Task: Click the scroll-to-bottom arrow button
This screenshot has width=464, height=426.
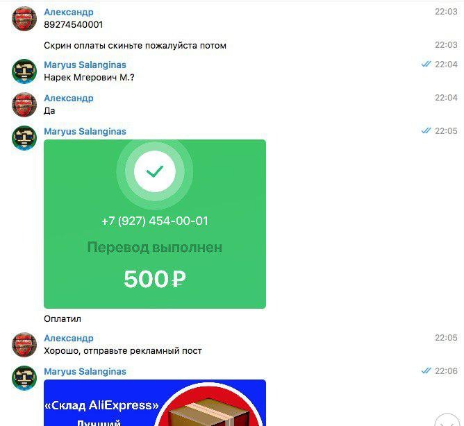Action: tap(447, 420)
